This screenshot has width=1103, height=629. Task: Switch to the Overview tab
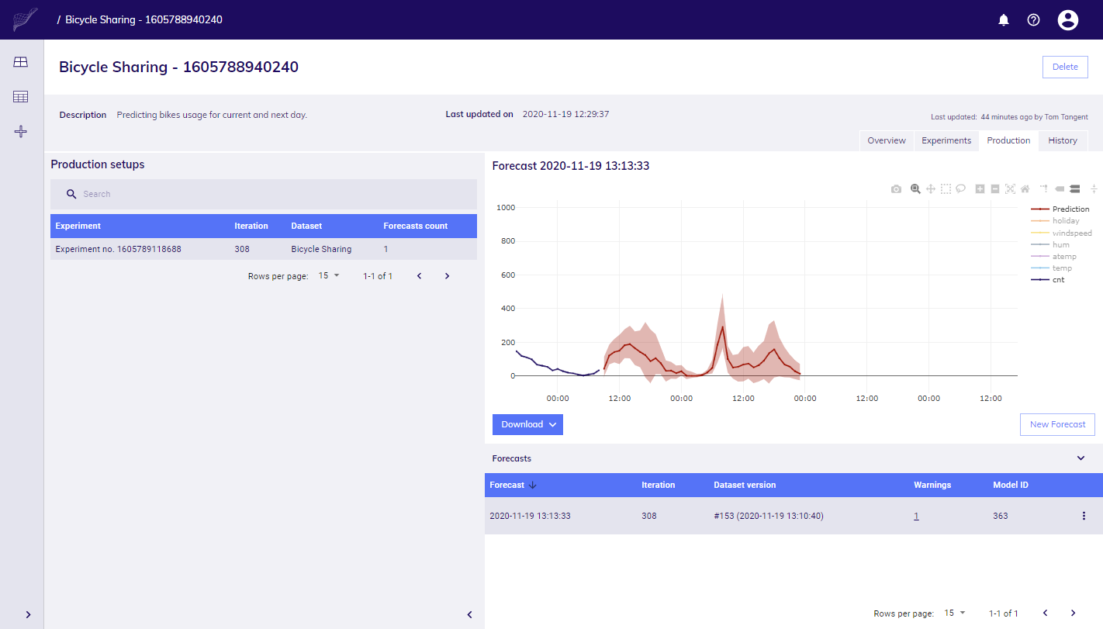[x=887, y=140]
